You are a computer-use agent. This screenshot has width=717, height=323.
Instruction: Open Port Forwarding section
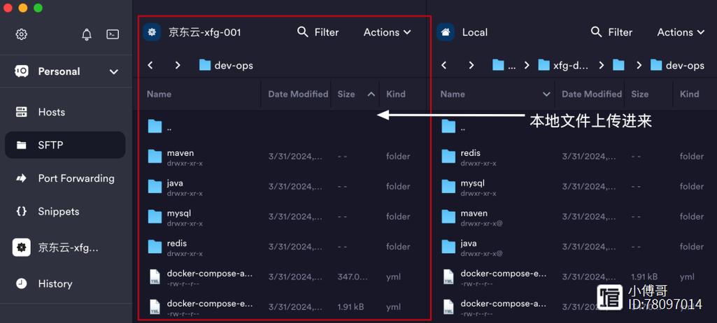[x=65, y=178]
